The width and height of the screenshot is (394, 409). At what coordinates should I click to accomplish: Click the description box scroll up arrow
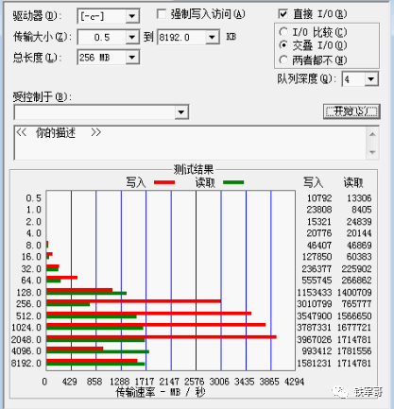coord(372,134)
